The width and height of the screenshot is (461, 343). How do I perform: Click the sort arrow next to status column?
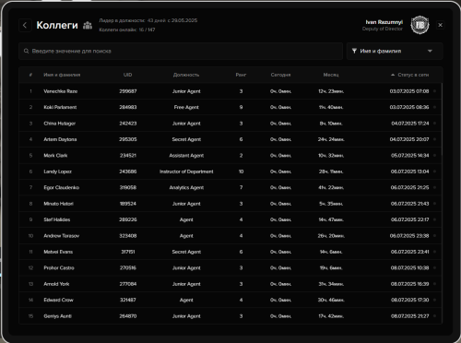point(393,75)
